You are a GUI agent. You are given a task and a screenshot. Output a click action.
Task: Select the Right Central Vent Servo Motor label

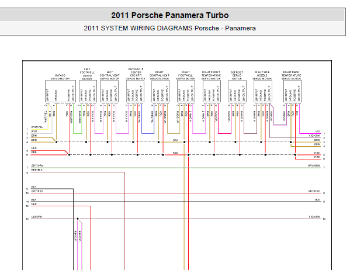pos(160,75)
